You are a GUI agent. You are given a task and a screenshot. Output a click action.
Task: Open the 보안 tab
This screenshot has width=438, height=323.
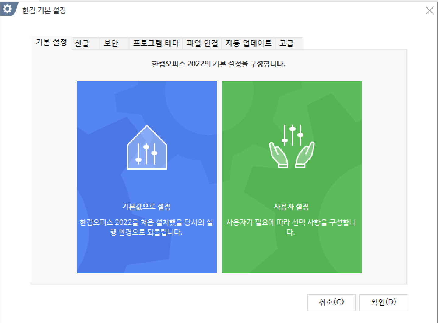pos(114,43)
